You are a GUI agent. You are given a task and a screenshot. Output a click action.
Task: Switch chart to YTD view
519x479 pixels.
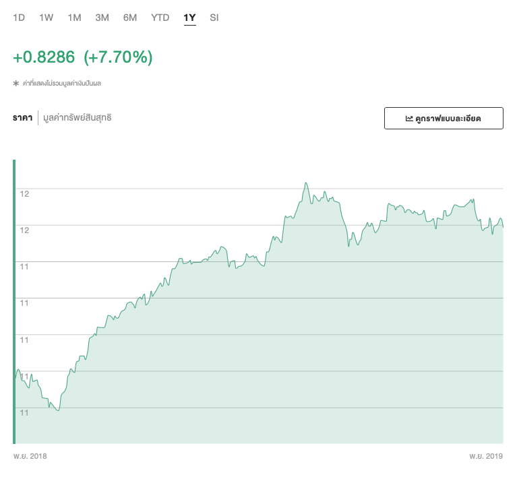pos(160,18)
